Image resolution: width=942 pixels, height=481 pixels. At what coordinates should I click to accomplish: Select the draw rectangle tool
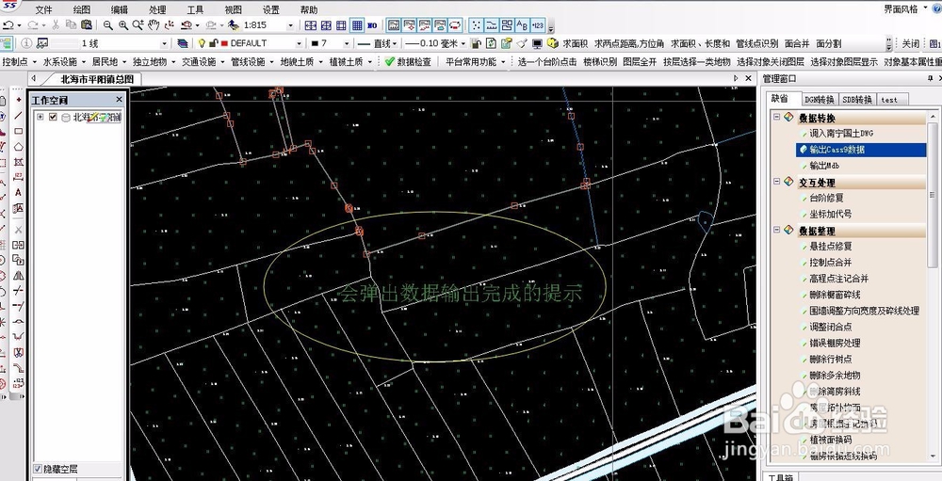pyautogui.click(x=19, y=131)
